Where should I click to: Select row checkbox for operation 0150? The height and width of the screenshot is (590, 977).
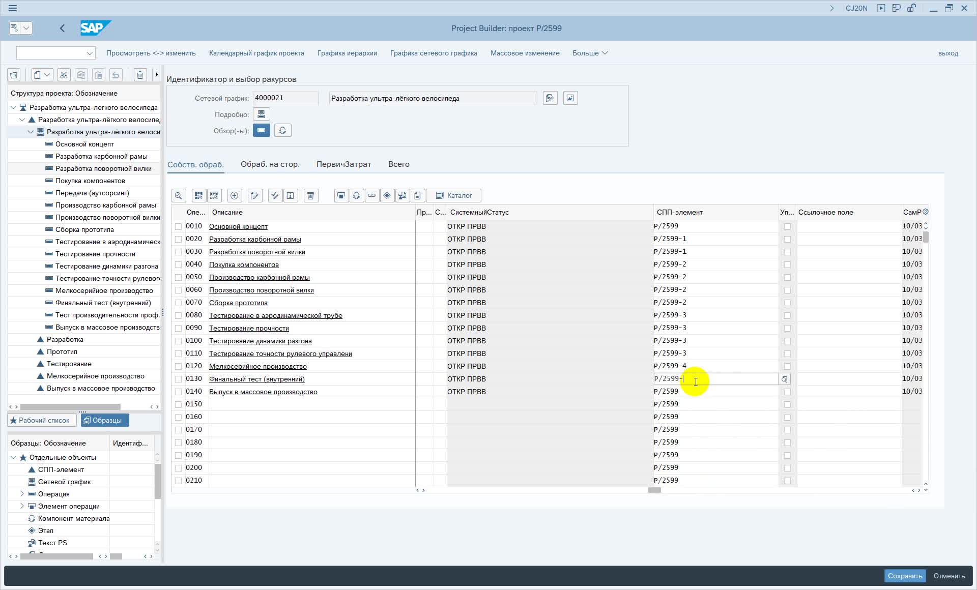click(178, 404)
